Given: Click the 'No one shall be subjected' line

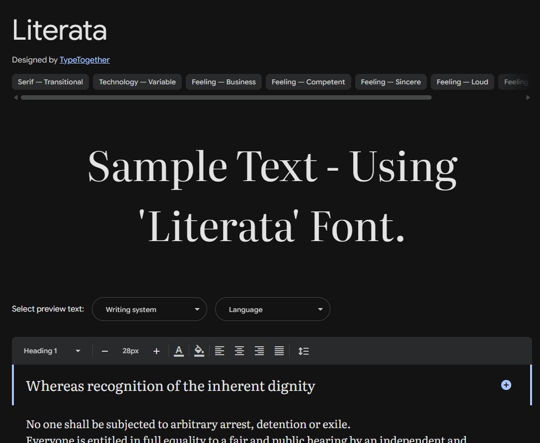Looking at the screenshot, I should point(188,425).
